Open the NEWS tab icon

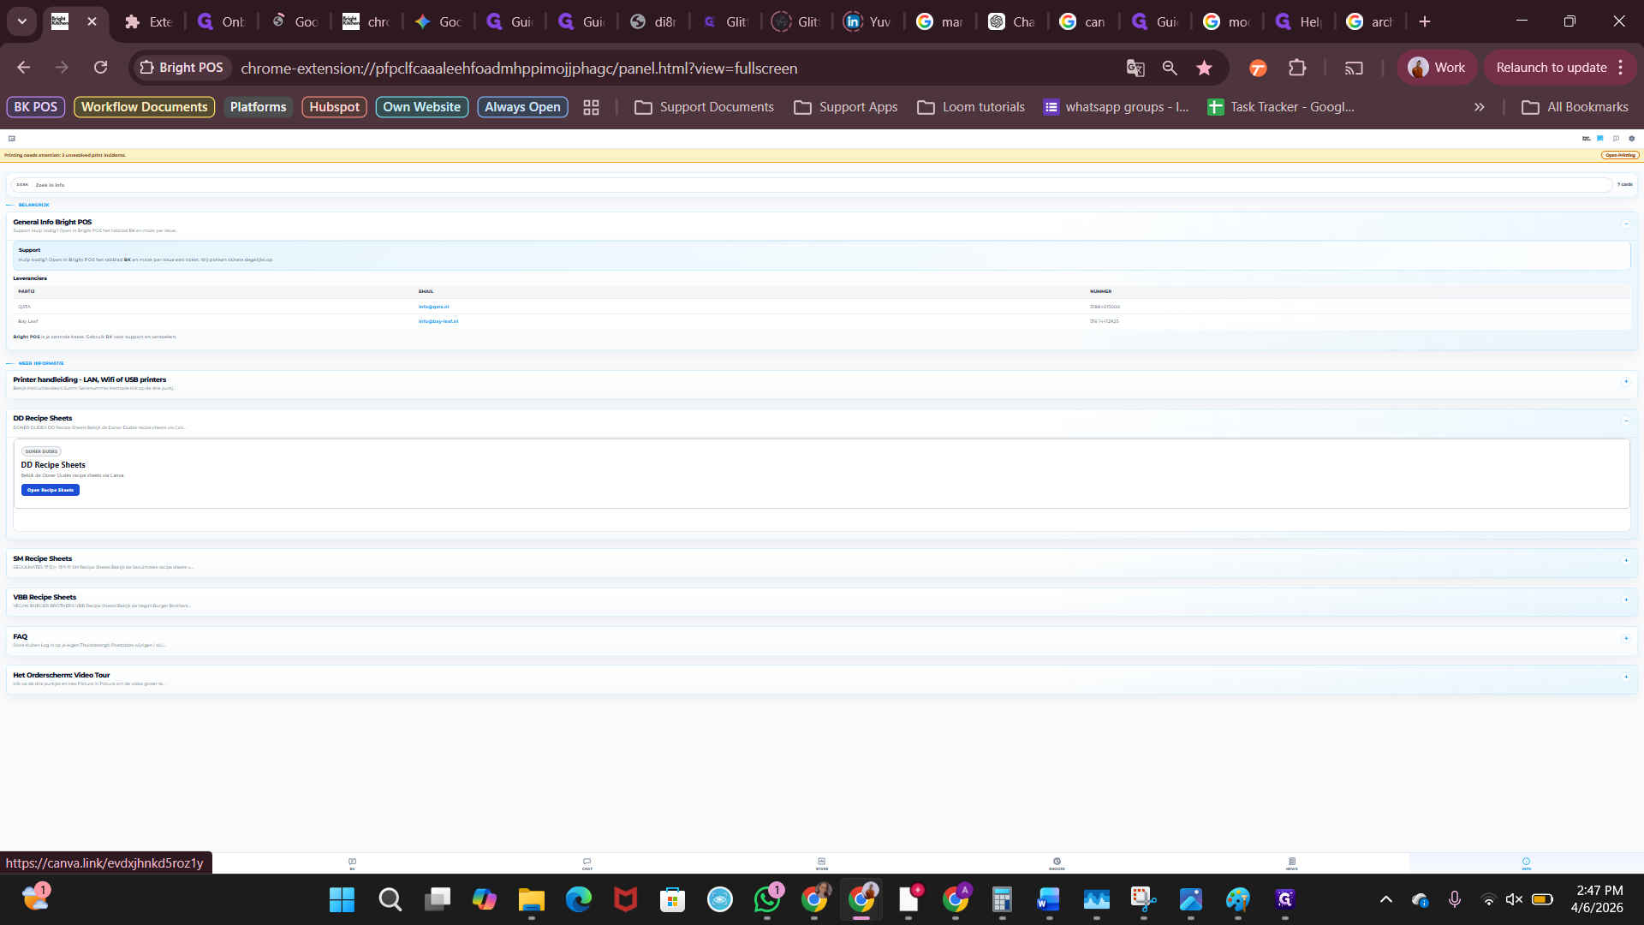(x=1291, y=863)
